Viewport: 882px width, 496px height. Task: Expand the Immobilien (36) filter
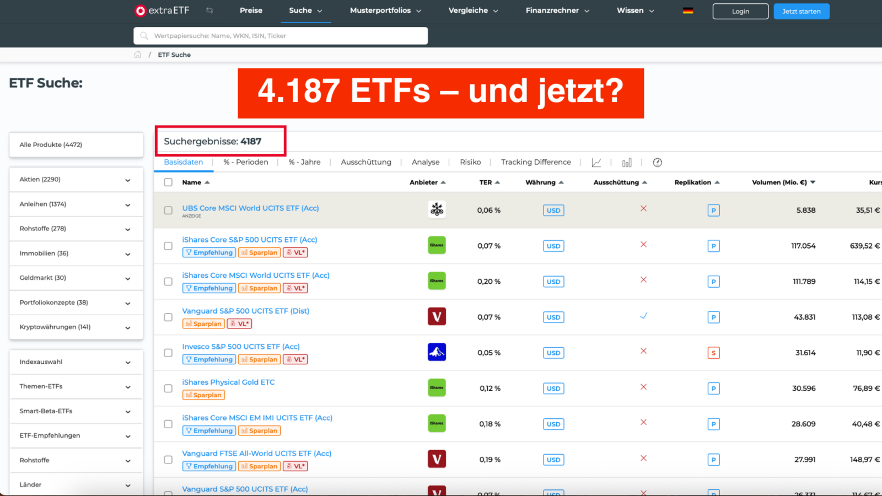[x=76, y=254]
